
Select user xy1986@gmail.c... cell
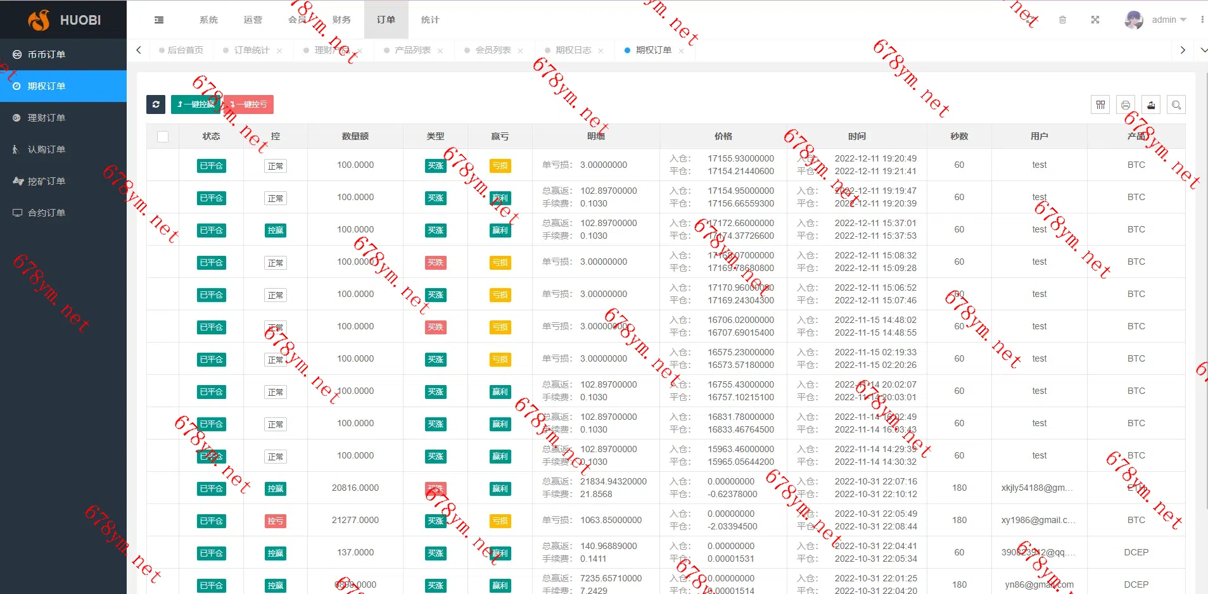coord(1038,521)
